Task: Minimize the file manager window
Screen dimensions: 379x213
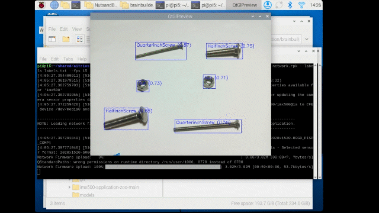Action: tap(294, 21)
